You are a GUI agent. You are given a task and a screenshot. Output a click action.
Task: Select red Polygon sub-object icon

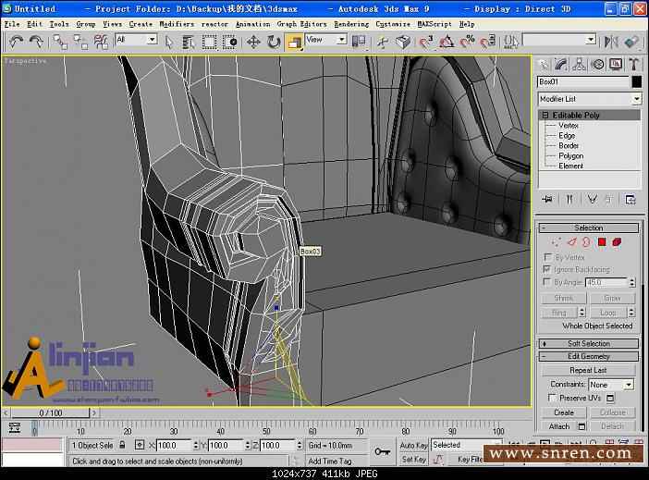point(602,242)
